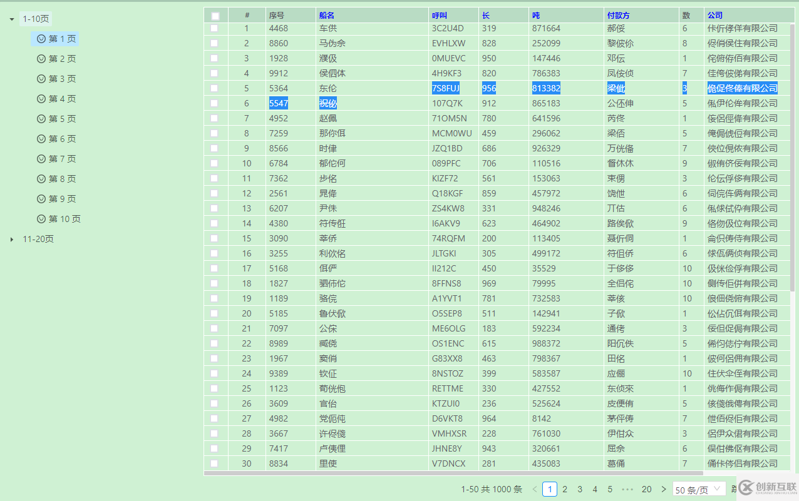Viewport: 799px width, 501px height.
Task: Jump to page 20 via the pagination
Action: tap(645, 488)
